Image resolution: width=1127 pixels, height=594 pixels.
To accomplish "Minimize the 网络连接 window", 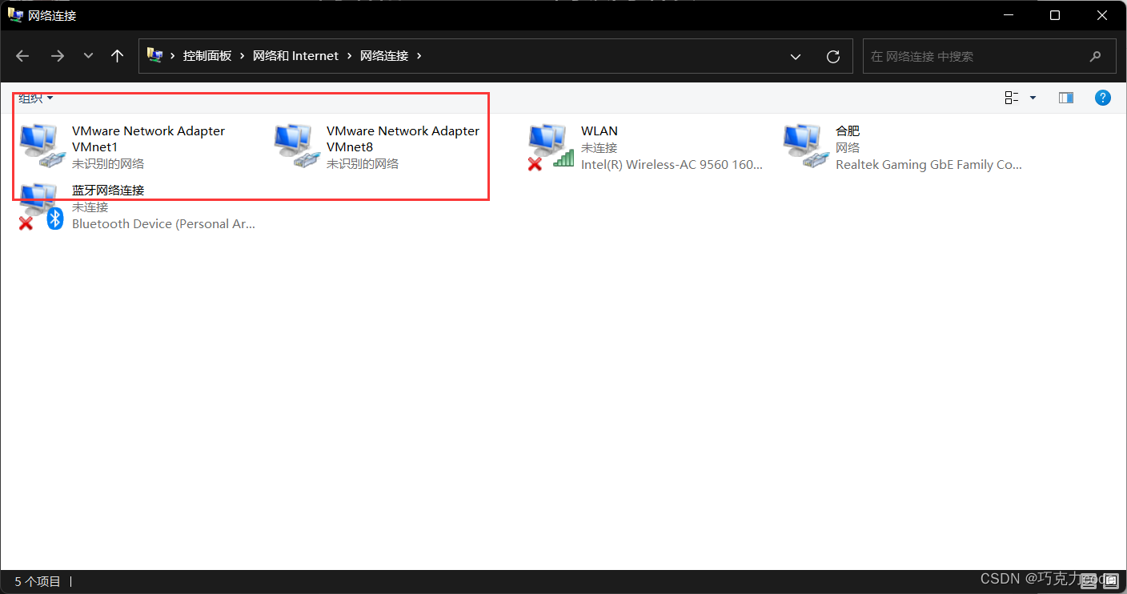I will [1008, 15].
